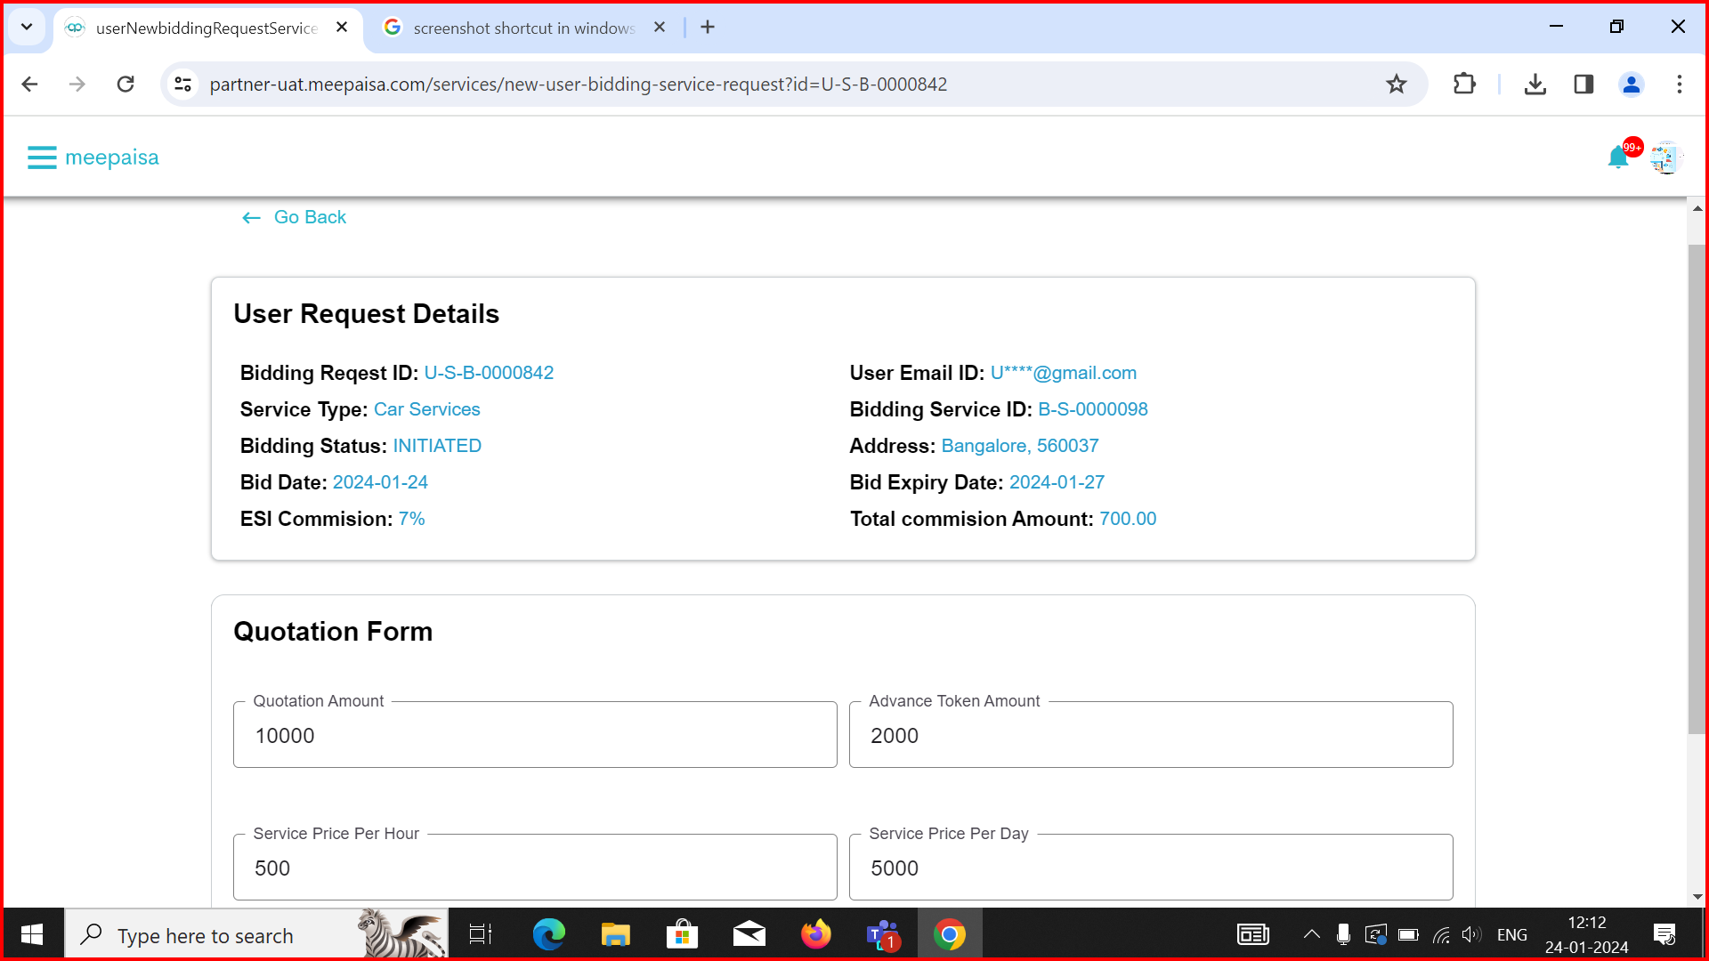Bookmark this page with the star

tap(1397, 84)
